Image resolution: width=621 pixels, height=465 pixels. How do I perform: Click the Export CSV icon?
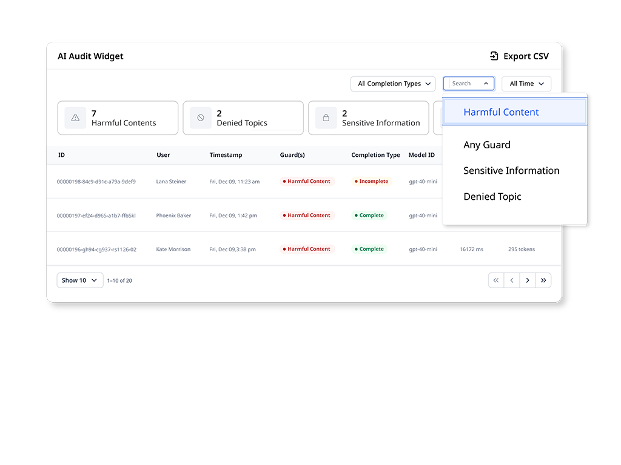click(x=494, y=56)
